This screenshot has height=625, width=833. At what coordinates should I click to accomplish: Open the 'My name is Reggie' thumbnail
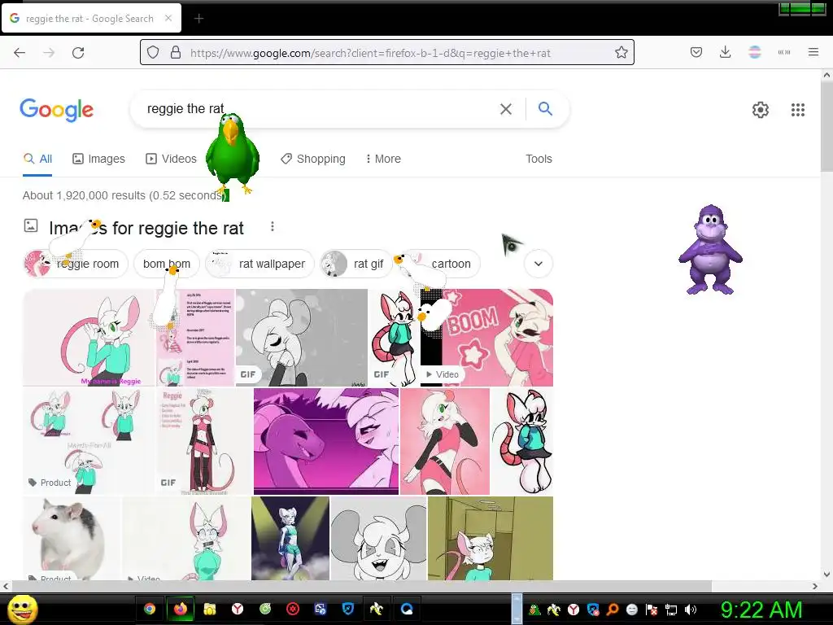(x=89, y=338)
